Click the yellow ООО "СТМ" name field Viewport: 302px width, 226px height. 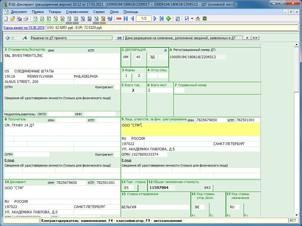[190, 129]
